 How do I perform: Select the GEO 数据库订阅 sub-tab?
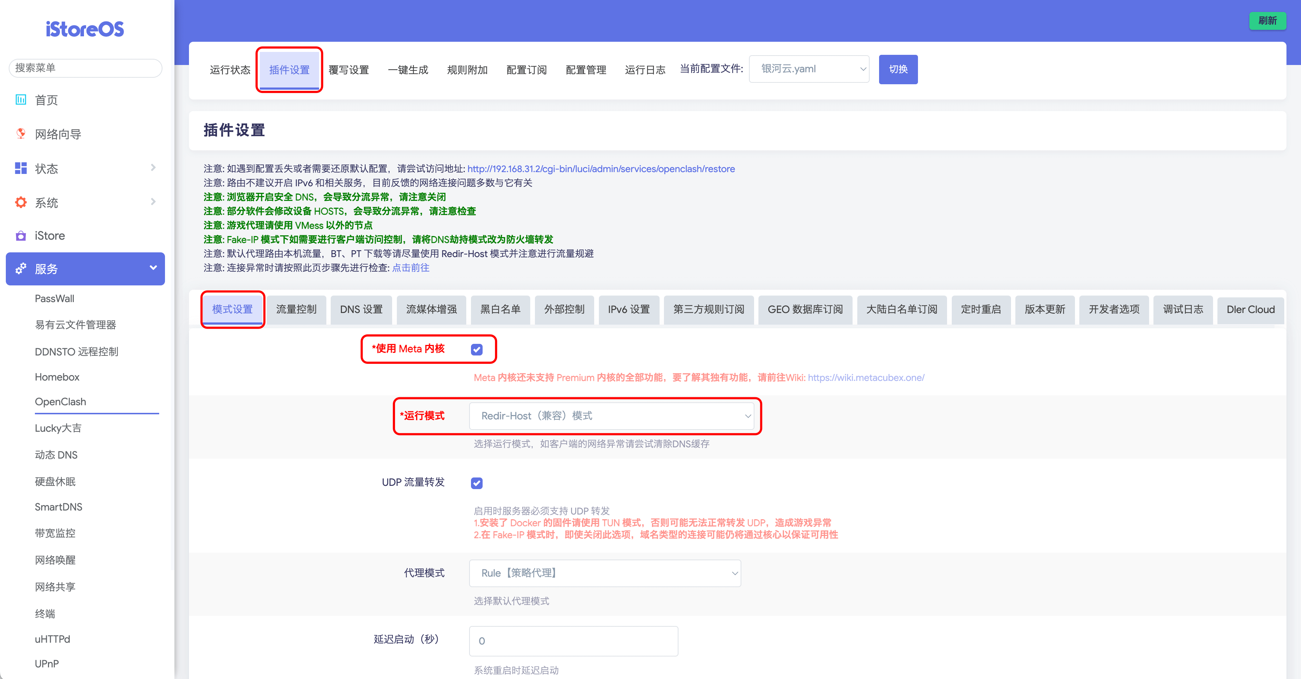pyautogui.click(x=805, y=309)
